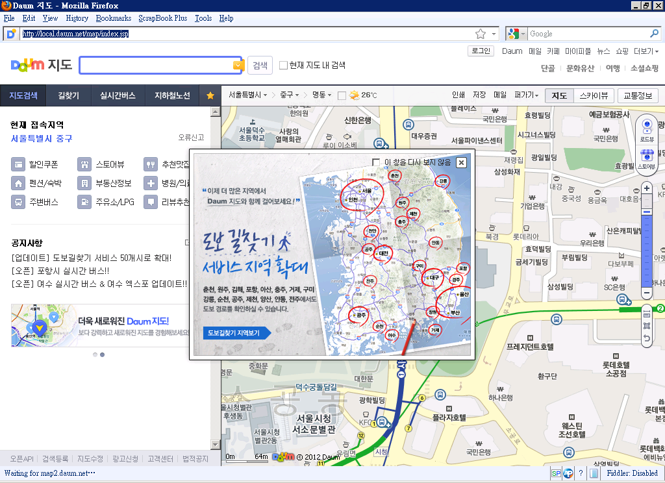This screenshot has width=665, height=483.
Task: Select the second banner pagination dot
Action: coord(102,354)
